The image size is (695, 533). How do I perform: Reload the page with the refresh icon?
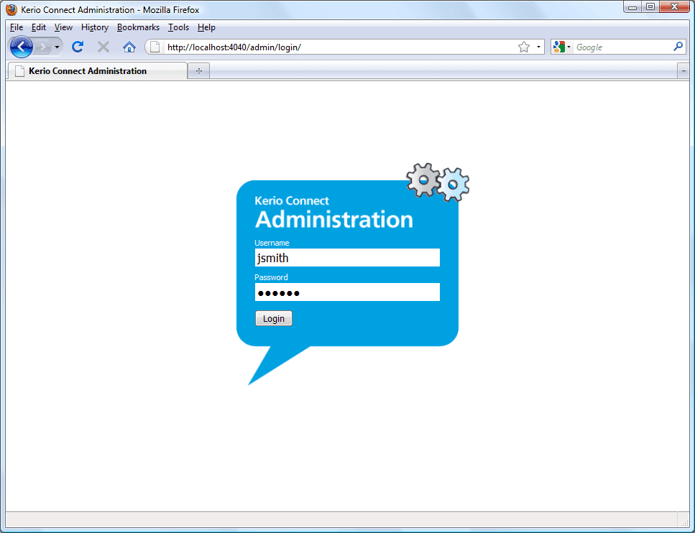[x=78, y=47]
